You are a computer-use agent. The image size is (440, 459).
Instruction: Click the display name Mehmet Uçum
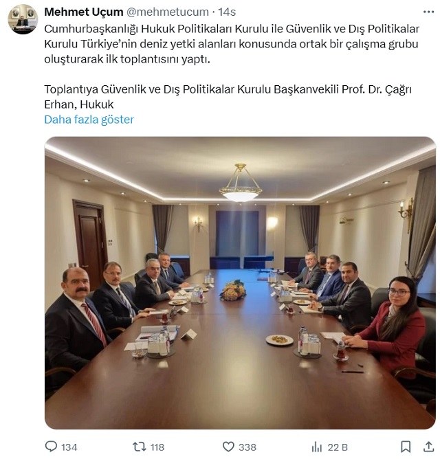[x=84, y=12]
